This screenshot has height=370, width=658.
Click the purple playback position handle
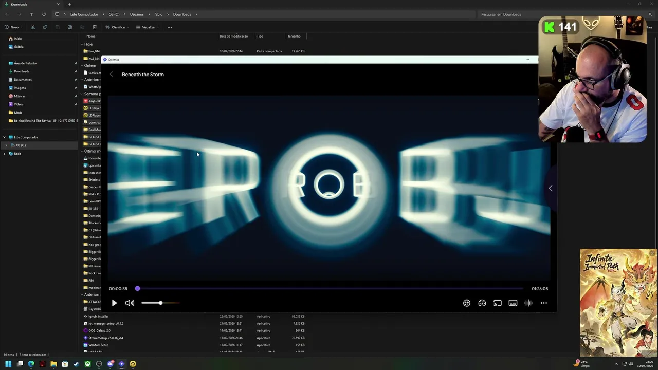pos(137,289)
